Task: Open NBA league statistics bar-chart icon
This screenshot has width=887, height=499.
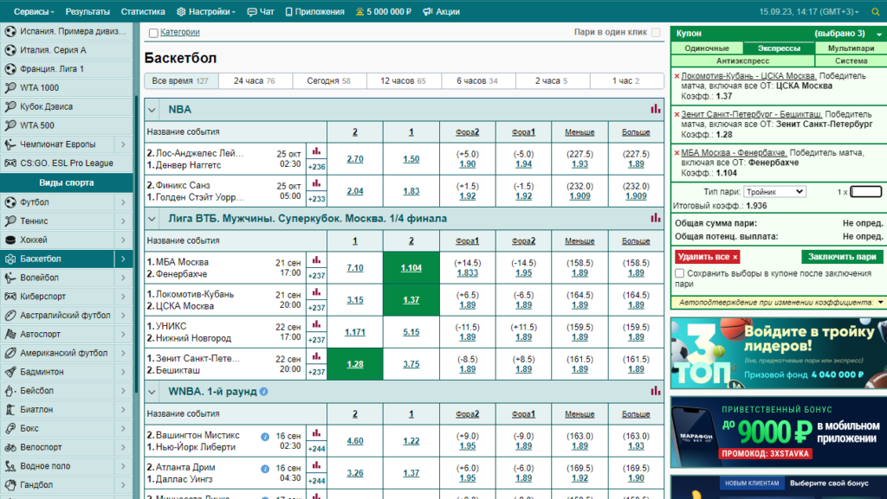Action: [655, 109]
